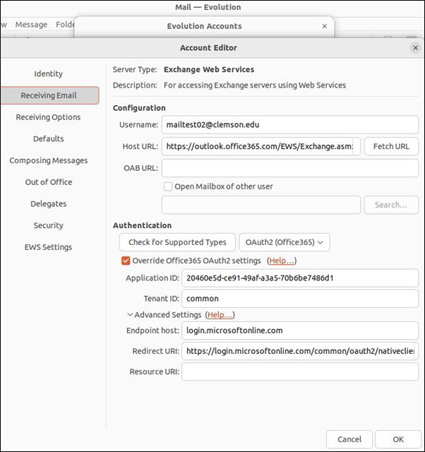Screen dimensions: 425x452
Task: Close the Evolution Accounts window
Action: (x=325, y=26)
